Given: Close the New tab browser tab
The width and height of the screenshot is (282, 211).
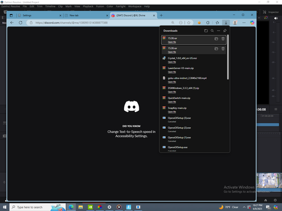Looking at the screenshot, I should tap(107, 15).
